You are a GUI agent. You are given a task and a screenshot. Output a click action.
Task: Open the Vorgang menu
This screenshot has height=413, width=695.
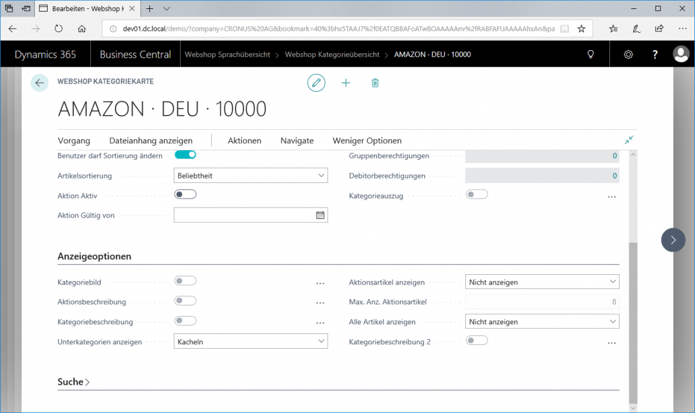[x=74, y=141]
